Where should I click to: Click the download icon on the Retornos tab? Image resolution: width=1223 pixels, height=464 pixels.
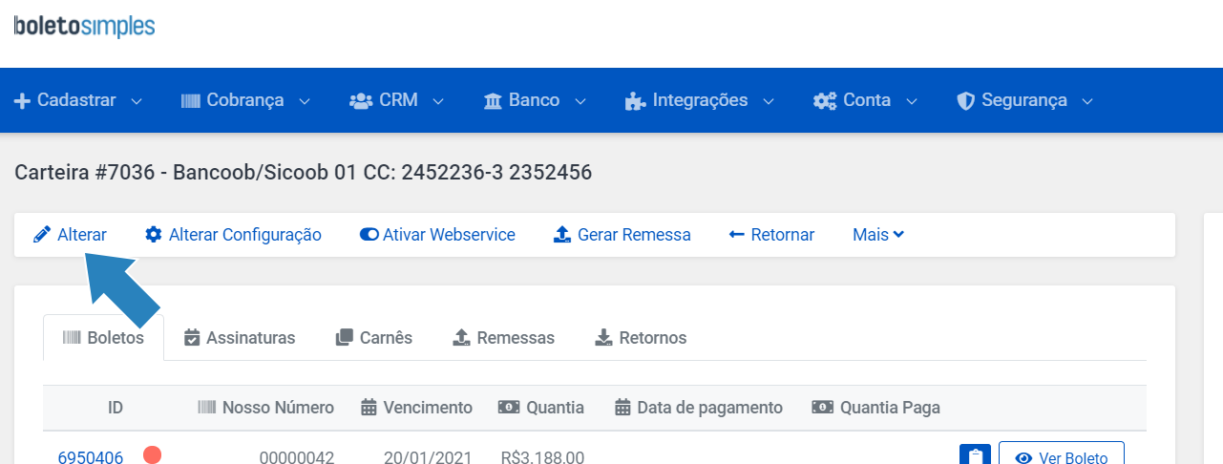coord(603,337)
